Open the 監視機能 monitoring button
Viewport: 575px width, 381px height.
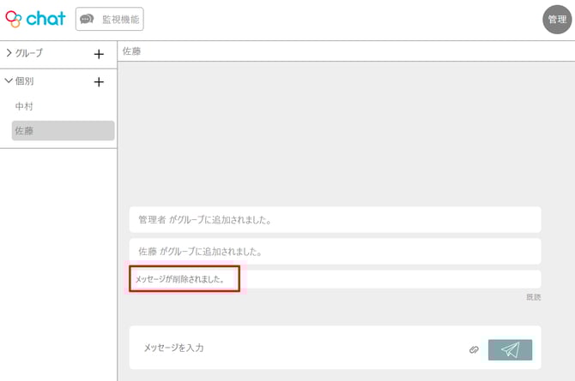tap(109, 19)
